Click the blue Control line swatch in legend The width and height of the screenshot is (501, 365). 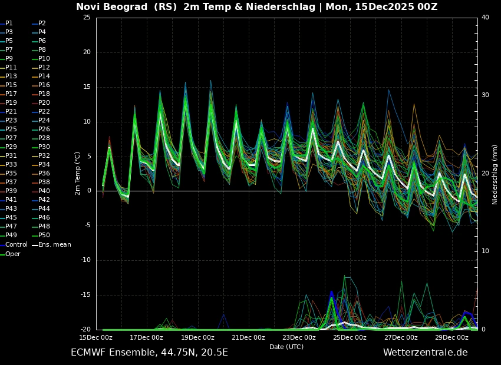(2, 245)
